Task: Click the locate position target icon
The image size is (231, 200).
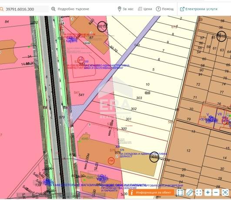Action: click(225, 192)
